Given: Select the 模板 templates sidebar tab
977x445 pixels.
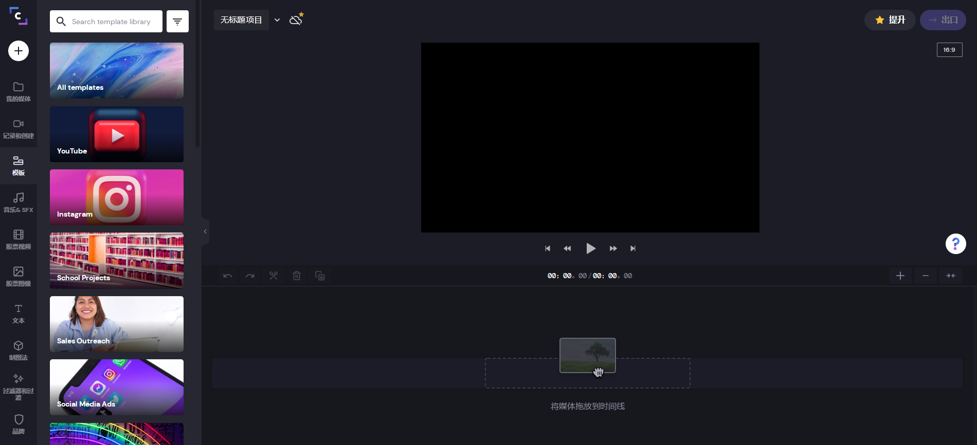Looking at the screenshot, I should pos(19,166).
